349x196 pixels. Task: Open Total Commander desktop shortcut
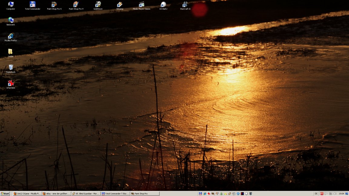point(32,6)
